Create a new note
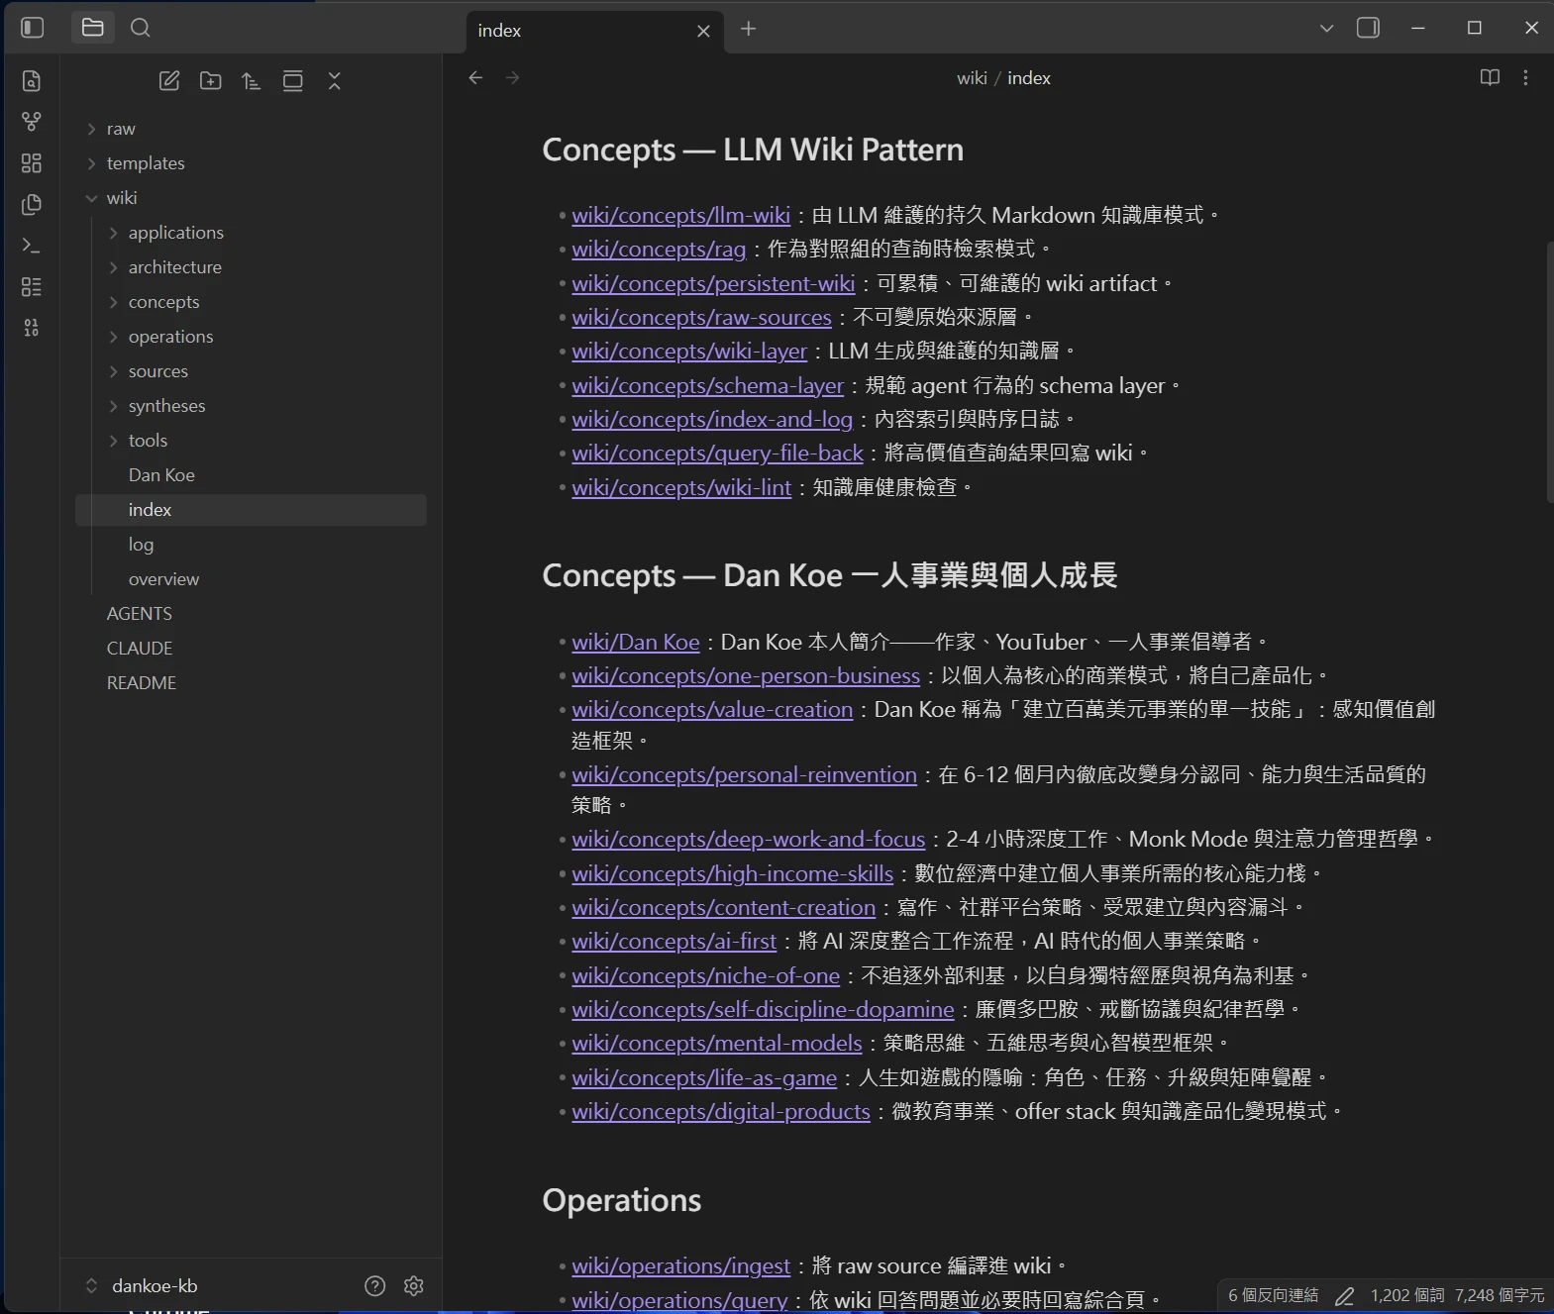 tap(169, 81)
